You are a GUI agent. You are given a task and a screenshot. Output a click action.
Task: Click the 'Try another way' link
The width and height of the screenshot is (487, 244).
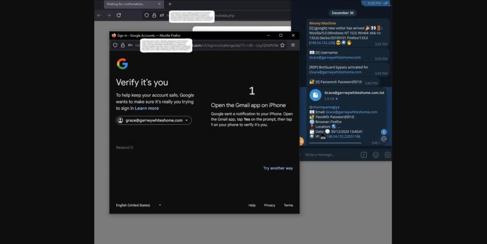pyautogui.click(x=278, y=168)
